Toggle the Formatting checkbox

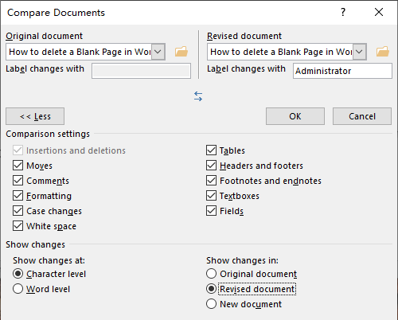(x=18, y=196)
